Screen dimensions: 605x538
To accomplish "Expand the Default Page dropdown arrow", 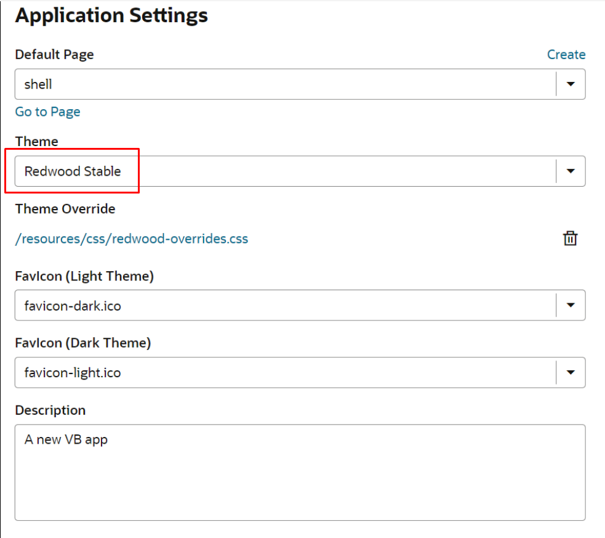I will click(x=571, y=84).
